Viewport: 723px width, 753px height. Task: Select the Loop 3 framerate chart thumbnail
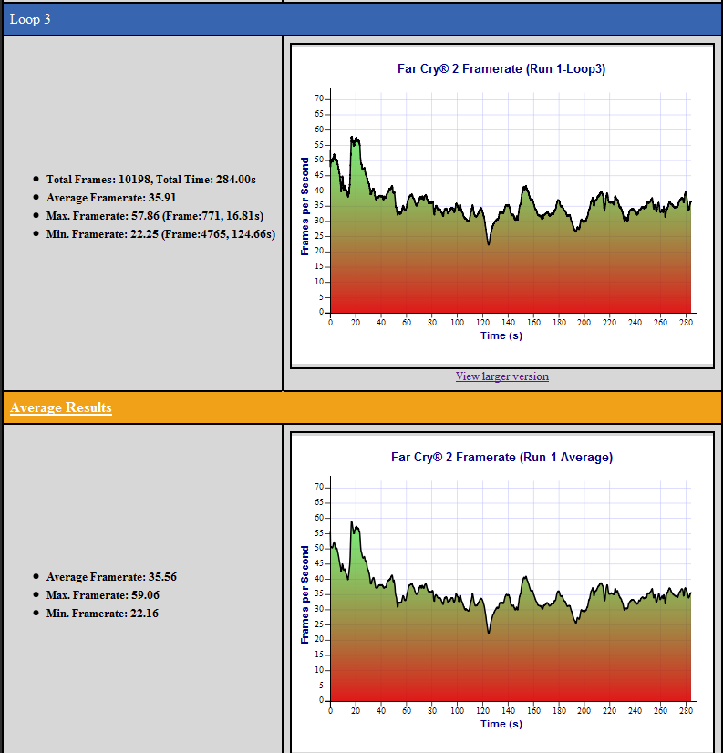tap(502, 206)
